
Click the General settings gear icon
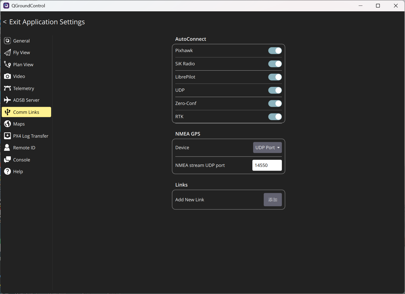[7, 41]
